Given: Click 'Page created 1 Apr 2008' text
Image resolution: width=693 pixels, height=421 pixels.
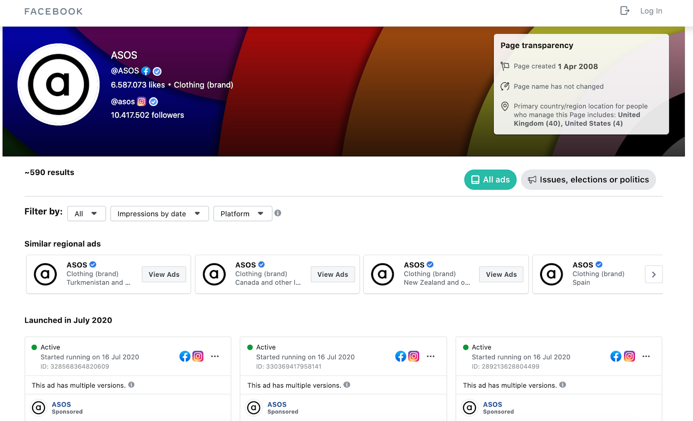Looking at the screenshot, I should coord(556,66).
